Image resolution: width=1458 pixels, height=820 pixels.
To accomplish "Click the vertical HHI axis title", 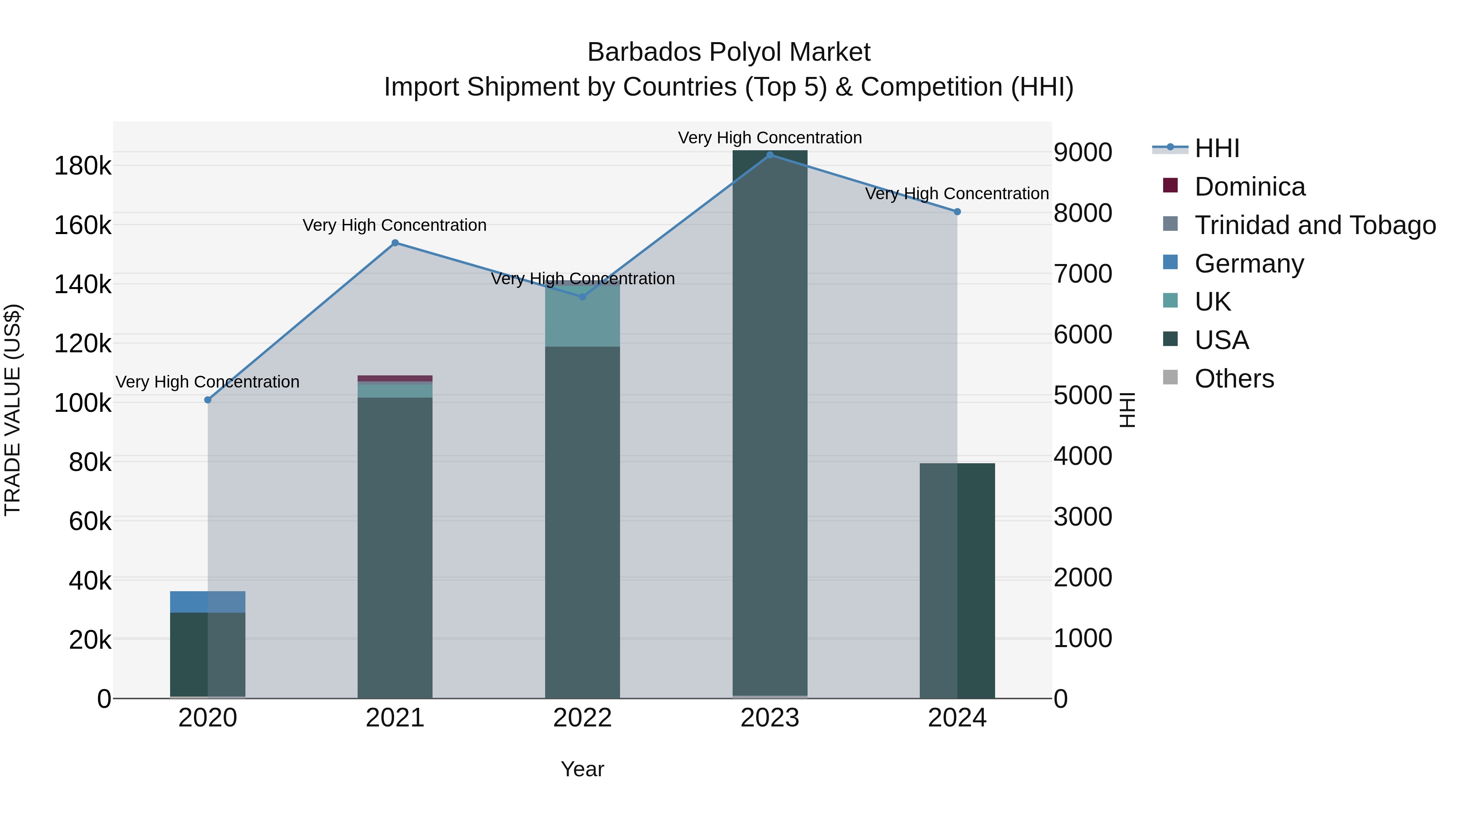I will [x=1127, y=410].
